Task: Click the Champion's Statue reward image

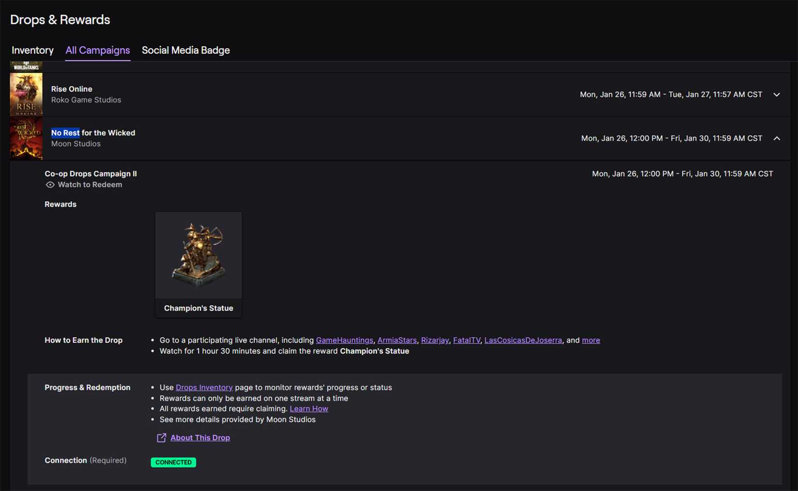Action: tap(198, 255)
